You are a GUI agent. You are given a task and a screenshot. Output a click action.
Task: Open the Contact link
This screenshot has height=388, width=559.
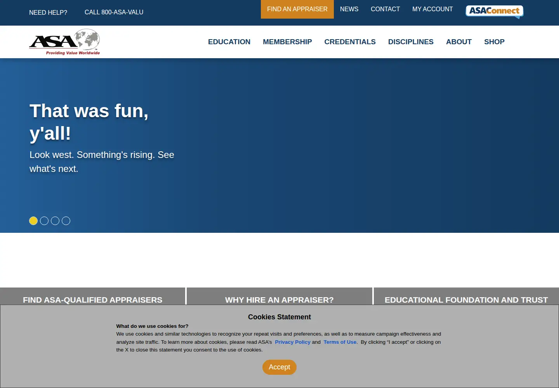385,9
